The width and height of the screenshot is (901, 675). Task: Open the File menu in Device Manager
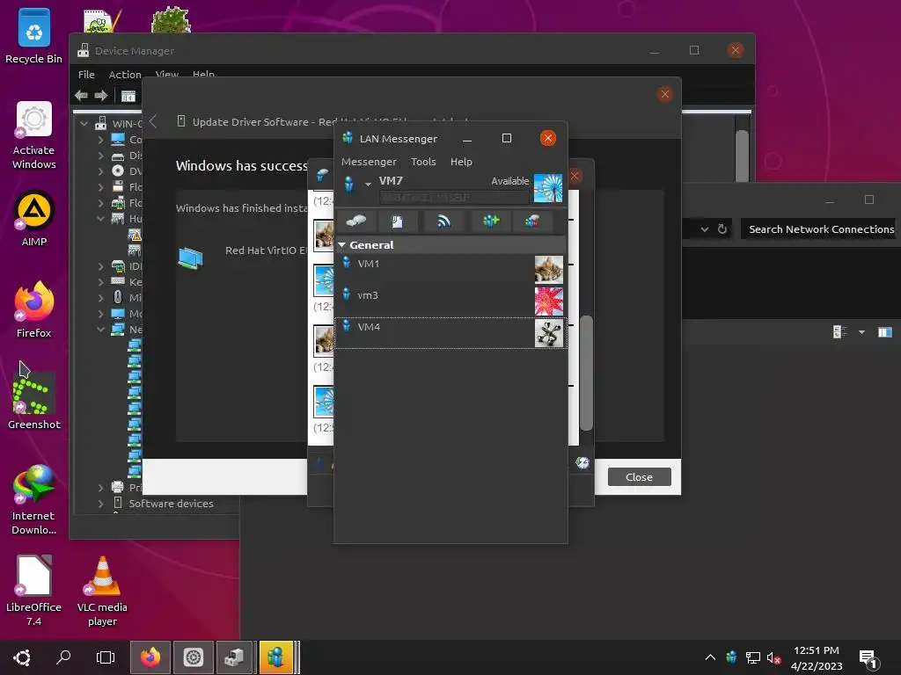click(x=87, y=75)
